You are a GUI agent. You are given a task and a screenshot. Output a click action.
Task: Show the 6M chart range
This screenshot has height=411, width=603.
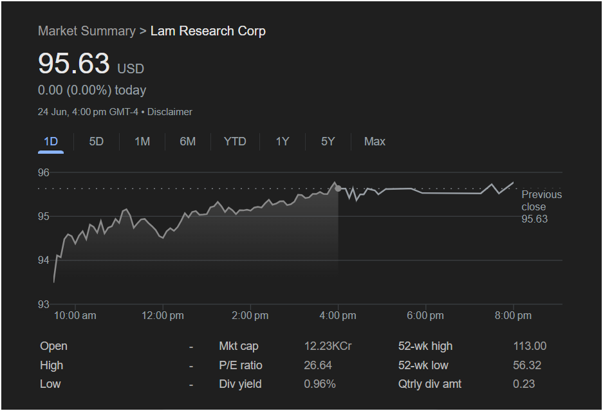click(188, 142)
